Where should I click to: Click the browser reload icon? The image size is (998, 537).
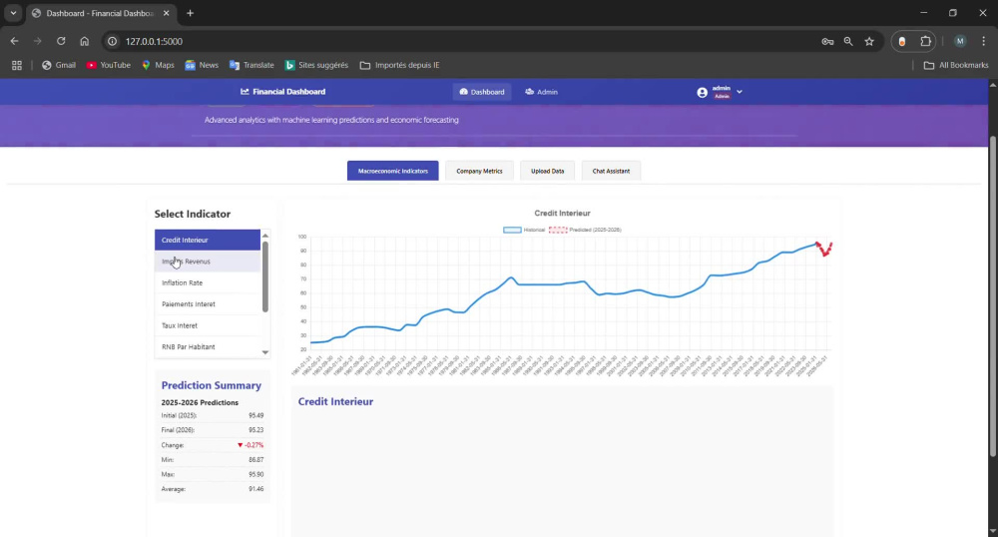pyautogui.click(x=61, y=41)
